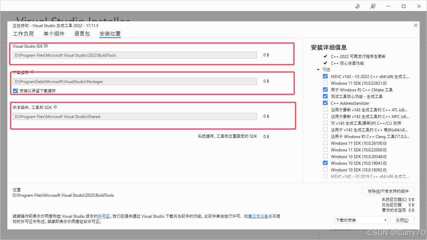Uncheck C++ AddressSanitizer
Viewport: 427px width, 240px height.
(325, 103)
